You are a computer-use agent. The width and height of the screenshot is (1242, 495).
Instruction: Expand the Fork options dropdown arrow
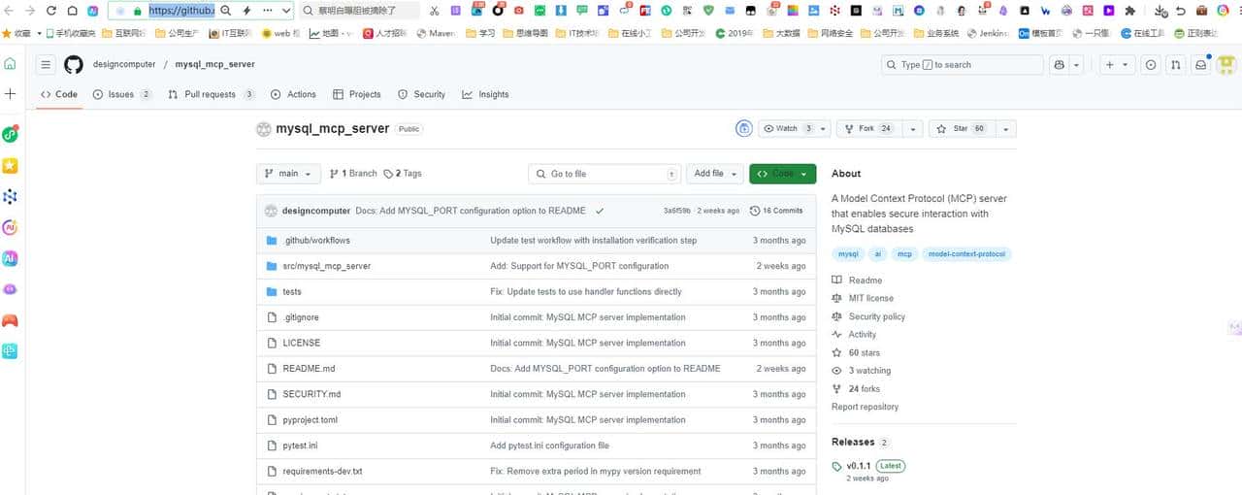pyautogui.click(x=912, y=128)
